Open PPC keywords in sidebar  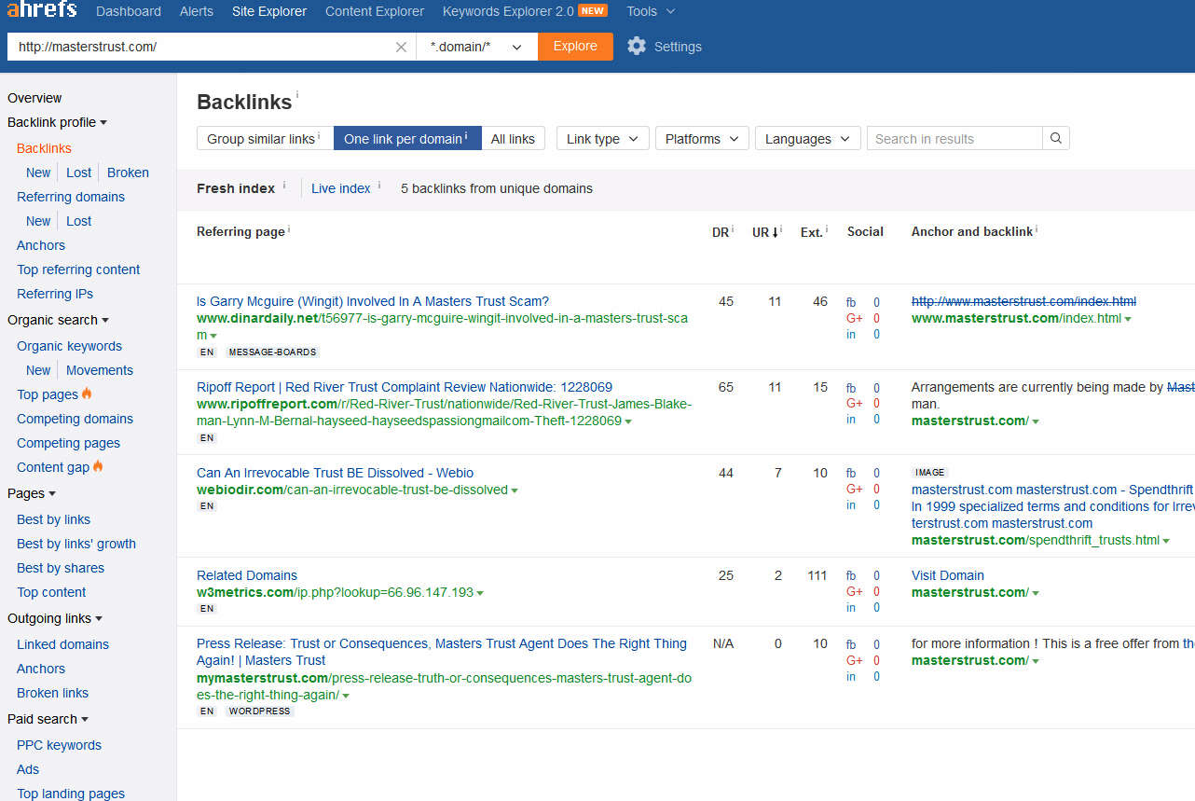(59, 745)
